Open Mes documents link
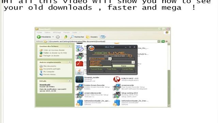Viewport: 218px width, 123px height. pyautogui.click(x=50, y=66)
